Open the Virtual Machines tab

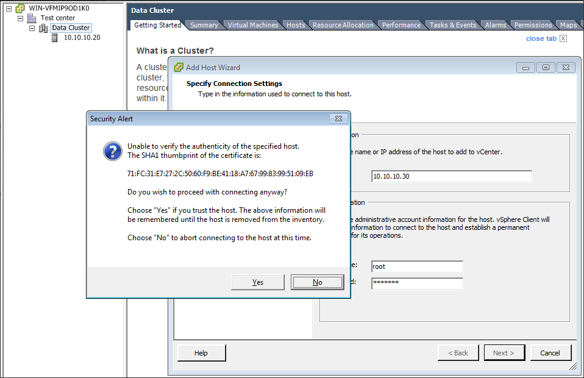(x=253, y=25)
